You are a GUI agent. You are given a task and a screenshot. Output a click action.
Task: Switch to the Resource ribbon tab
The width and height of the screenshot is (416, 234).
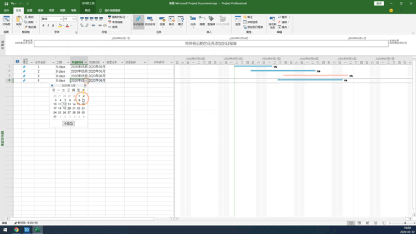(x=29, y=10)
